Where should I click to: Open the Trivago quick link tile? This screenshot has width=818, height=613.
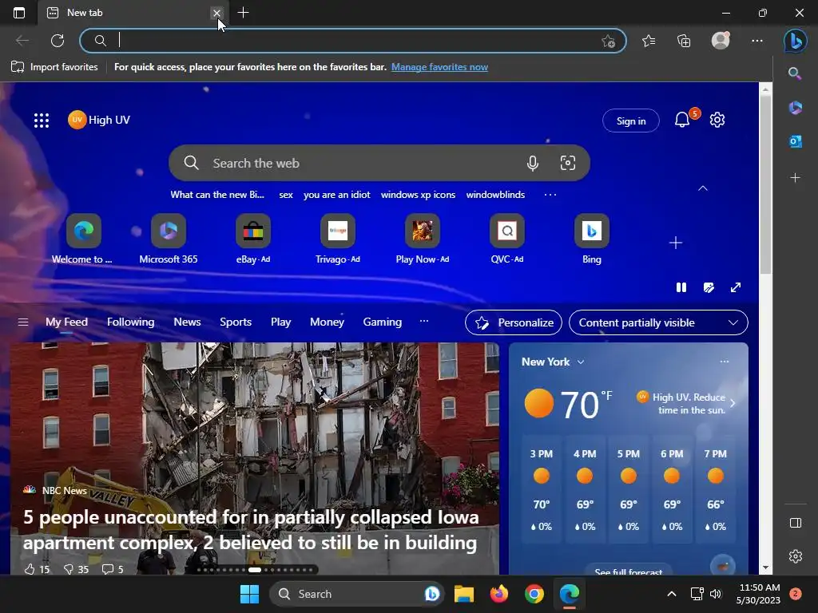point(338,239)
